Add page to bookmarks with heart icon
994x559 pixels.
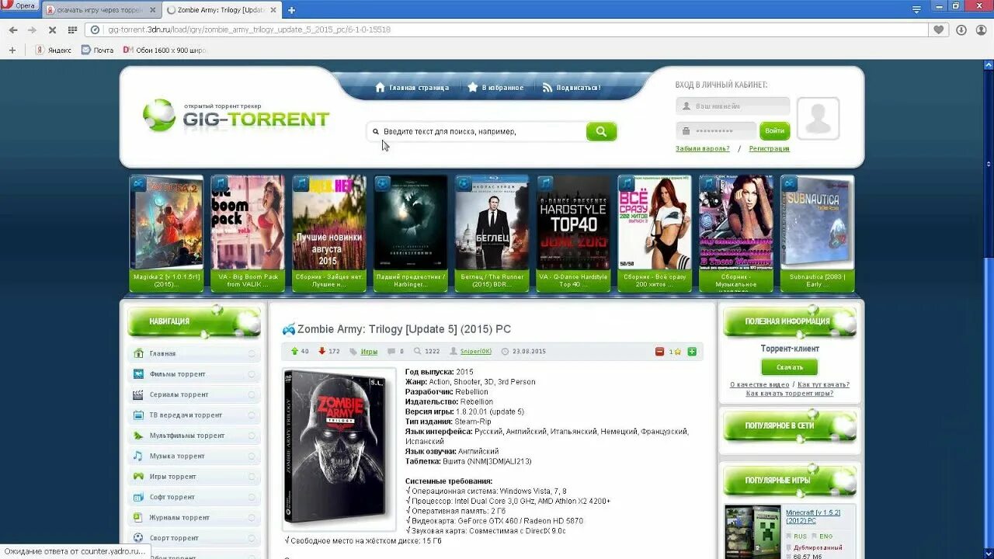939,30
